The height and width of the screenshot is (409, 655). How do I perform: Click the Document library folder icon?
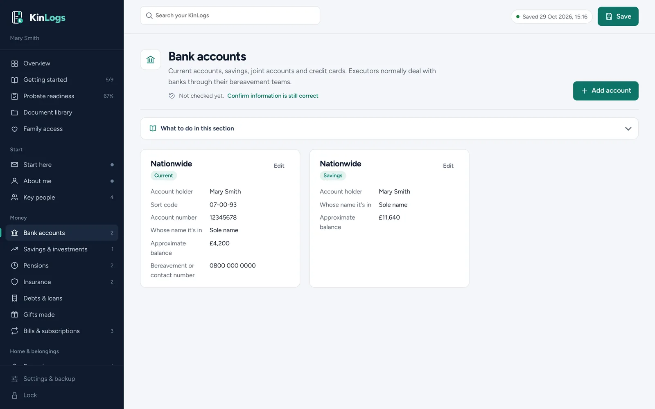(x=15, y=112)
